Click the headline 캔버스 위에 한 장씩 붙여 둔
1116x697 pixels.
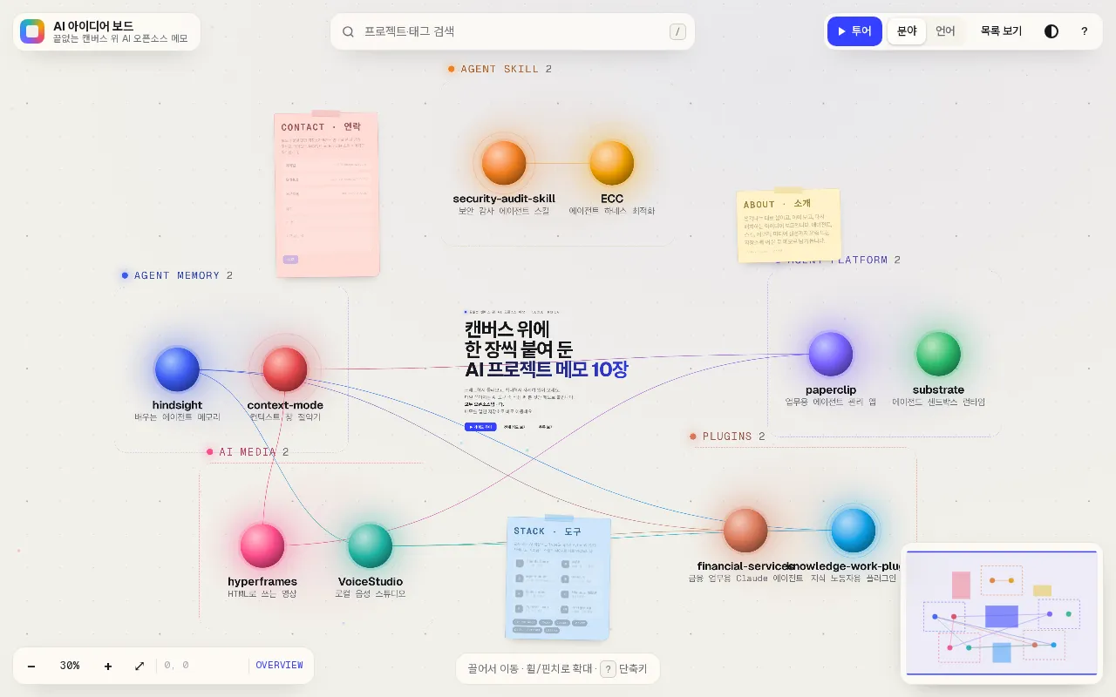pyautogui.click(x=519, y=340)
